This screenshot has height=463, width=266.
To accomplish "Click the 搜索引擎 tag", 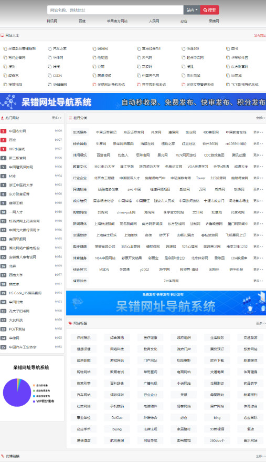I will point(84,383).
